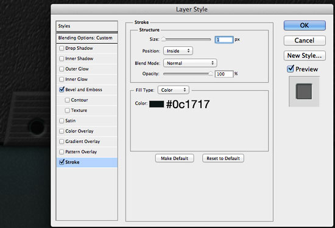Open the Fill Type dropdown set to Color
The image size is (335, 228).
tap(173, 90)
